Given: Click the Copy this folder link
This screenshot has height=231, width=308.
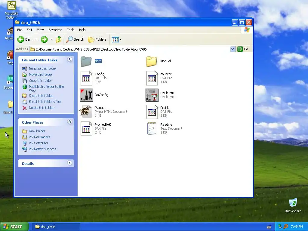Looking at the screenshot, I should pos(40,81).
